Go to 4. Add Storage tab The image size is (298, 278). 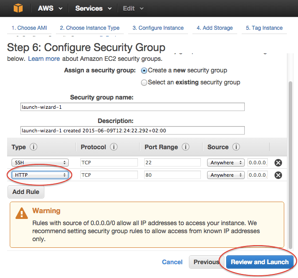pos(215,28)
